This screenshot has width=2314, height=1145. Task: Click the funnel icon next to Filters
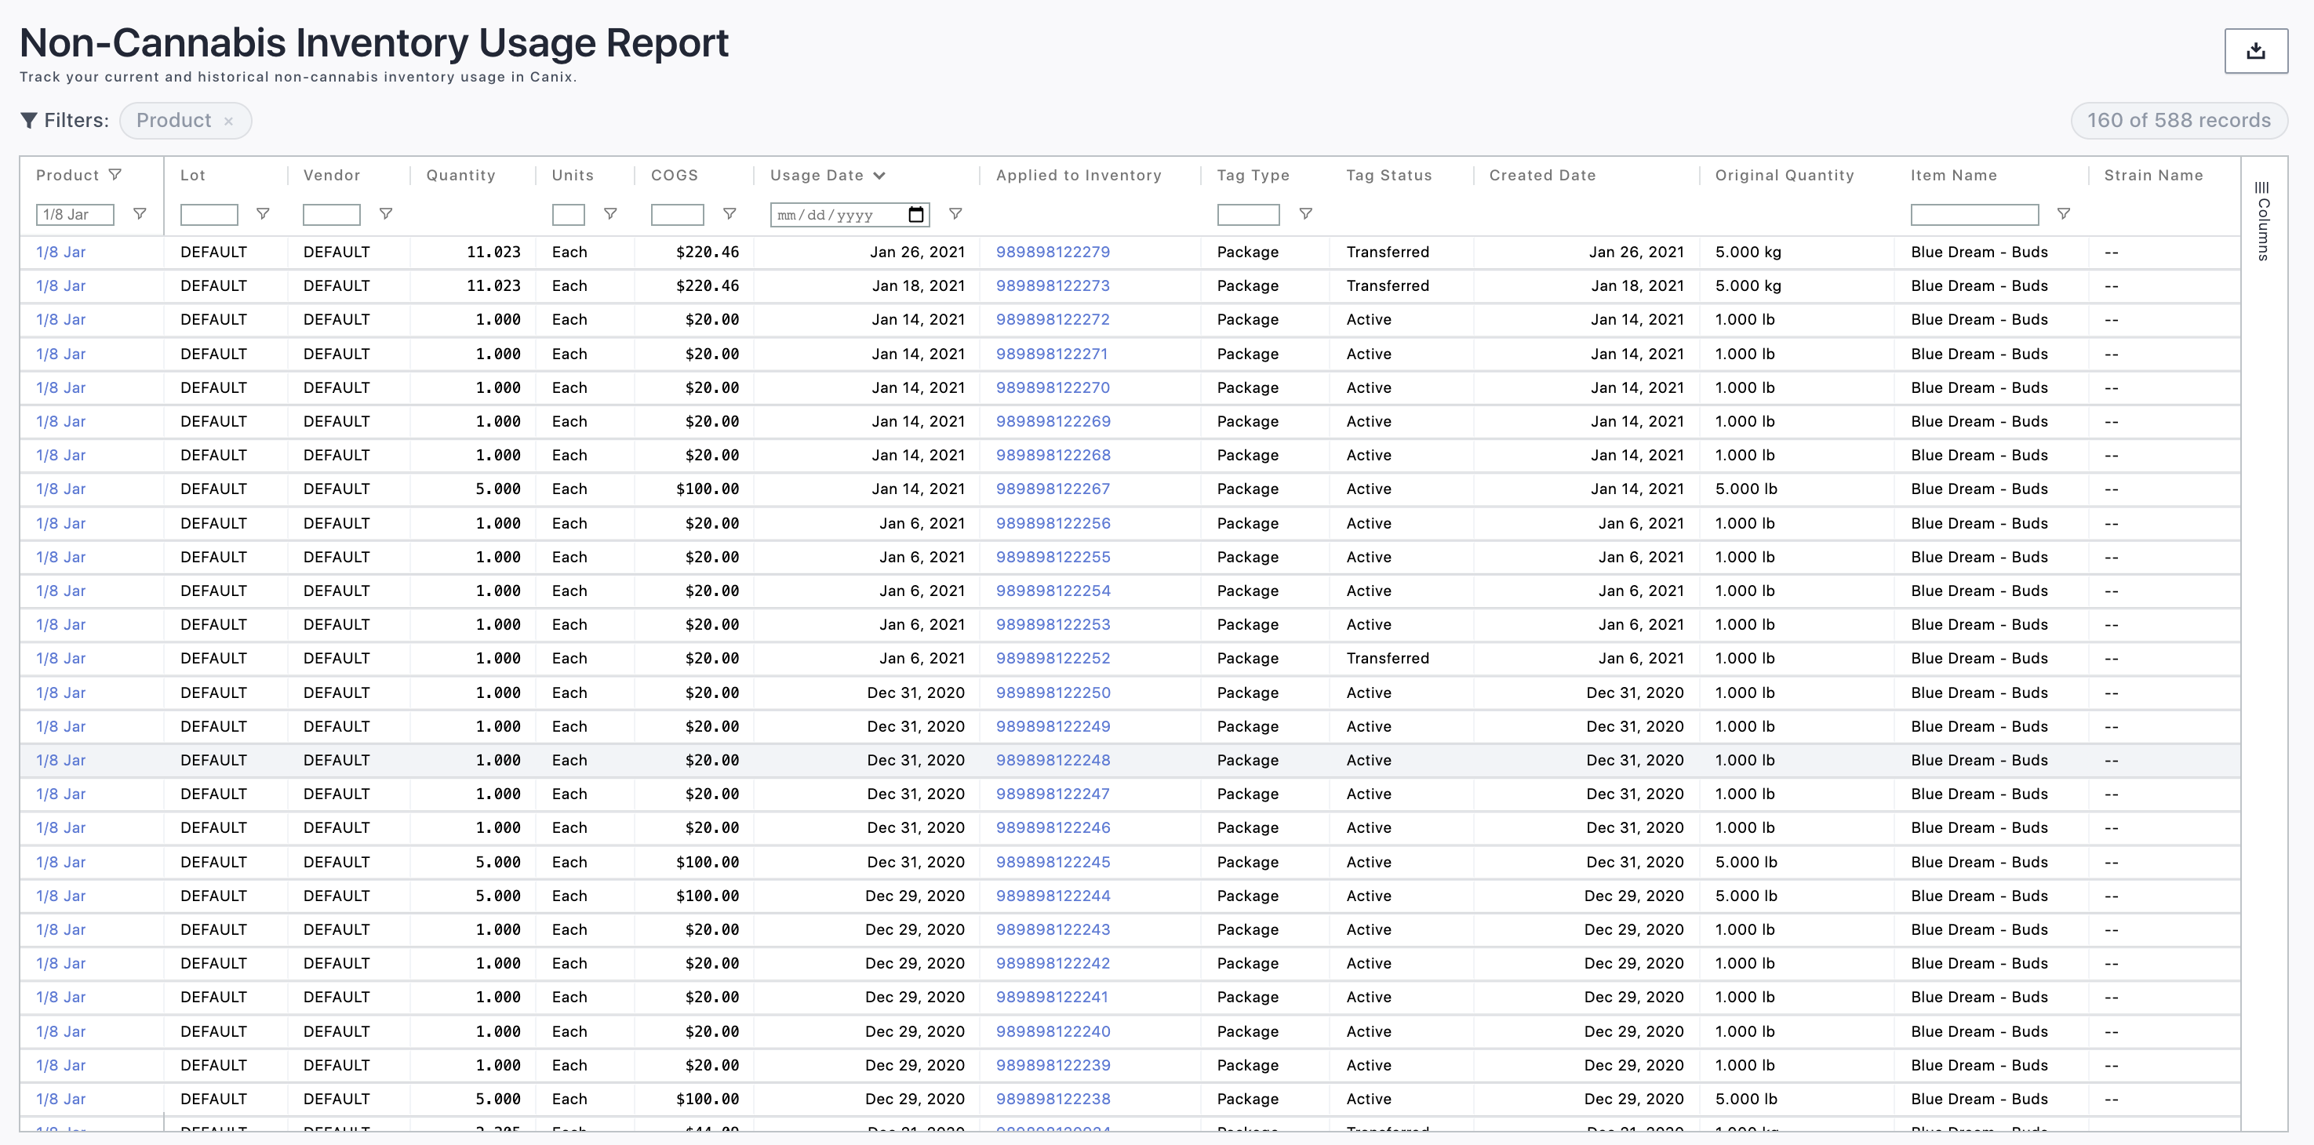(29, 120)
